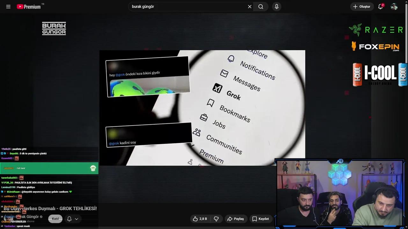408x229 pixels.
Task: Click the green Full Send membership banner
Action: (x=49, y=168)
